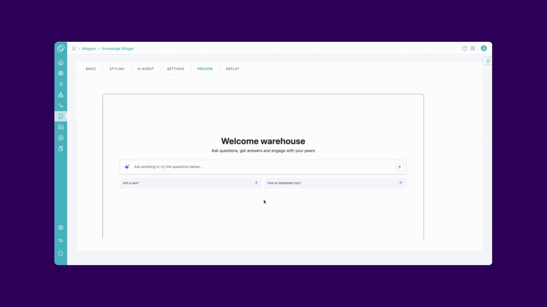Open the analytics bar-chart sidebar icon
The height and width of the screenshot is (307, 547).
point(61,127)
